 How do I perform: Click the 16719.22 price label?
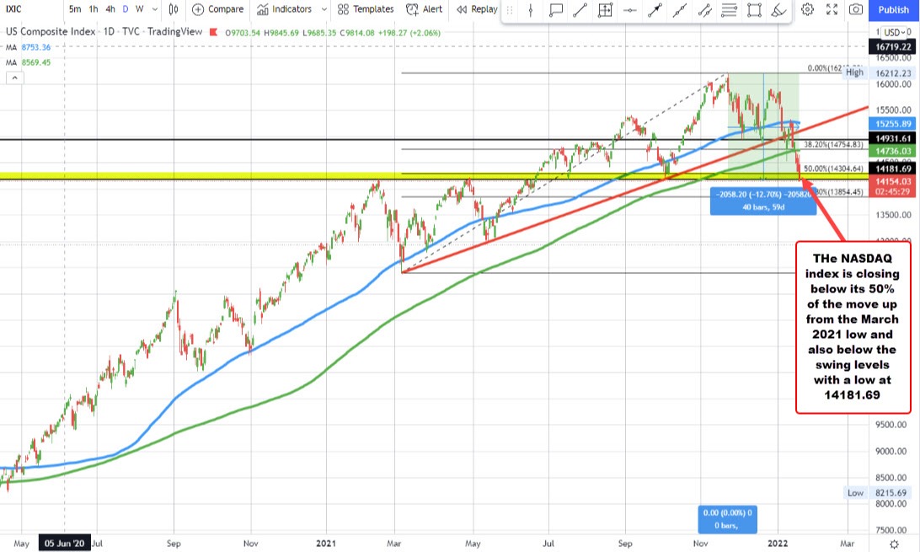(892, 46)
